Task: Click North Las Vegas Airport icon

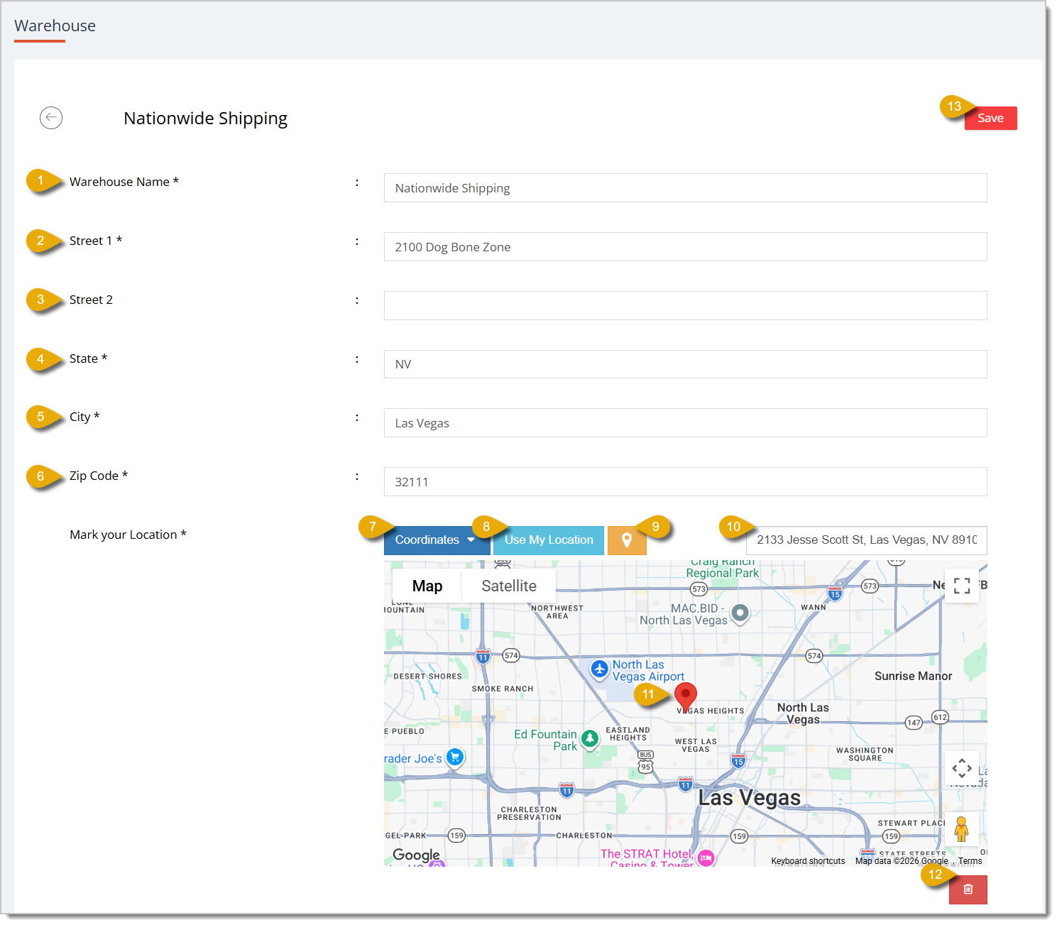Action: point(600,669)
